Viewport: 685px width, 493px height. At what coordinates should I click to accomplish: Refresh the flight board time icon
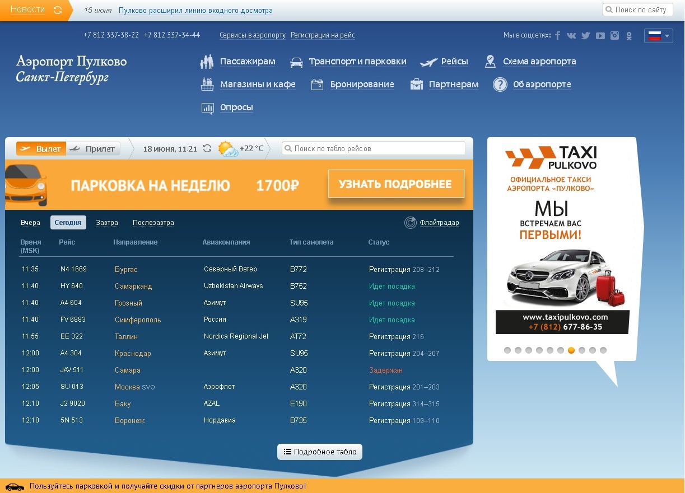click(x=207, y=149)
